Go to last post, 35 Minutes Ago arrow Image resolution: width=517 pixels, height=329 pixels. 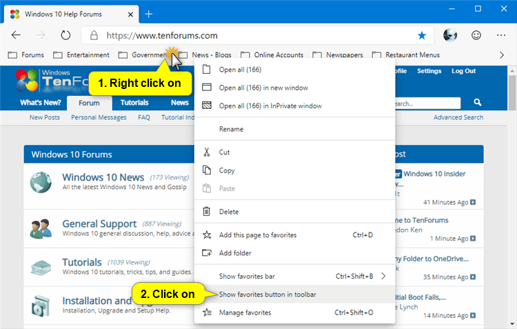pos(473,277)
